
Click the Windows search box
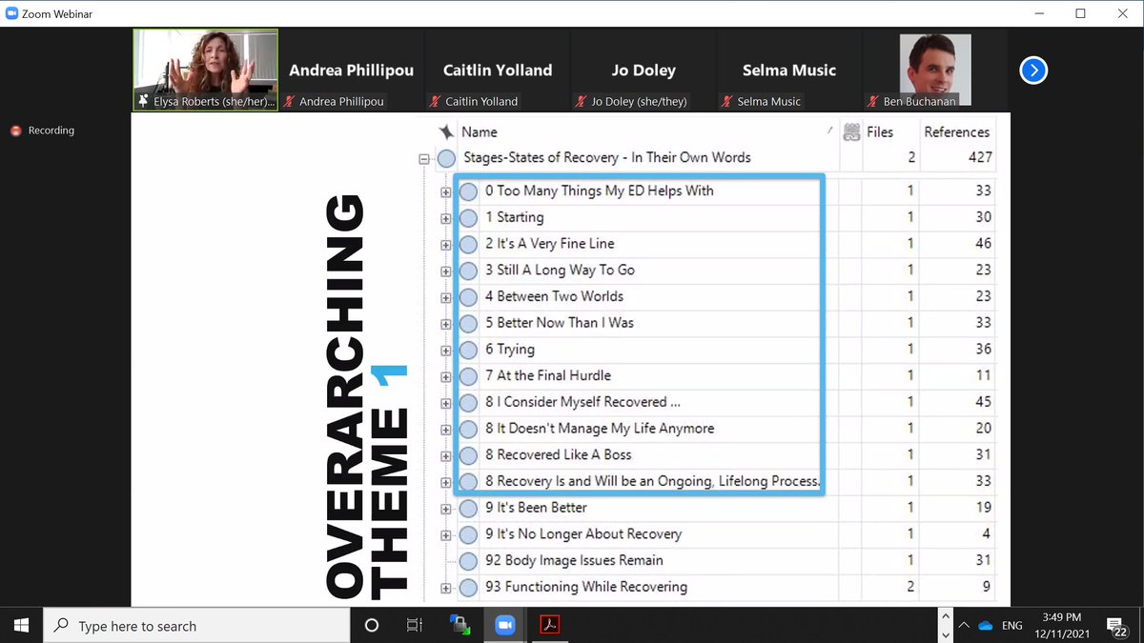(196, 626)
